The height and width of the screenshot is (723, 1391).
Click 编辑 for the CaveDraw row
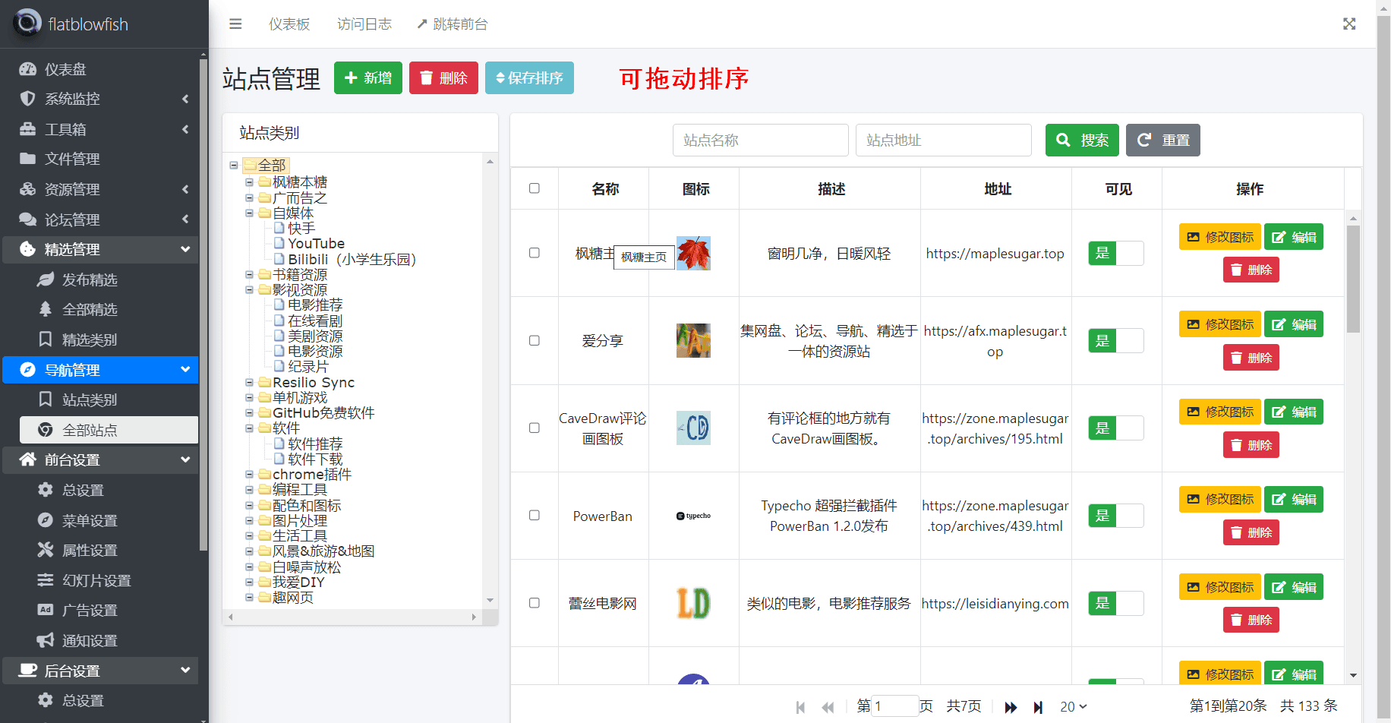1294,412
